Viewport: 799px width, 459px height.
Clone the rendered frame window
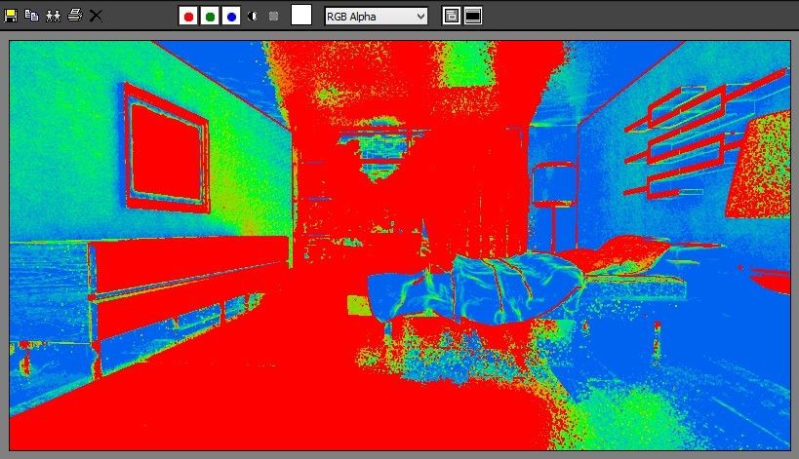tap(53, 16)
